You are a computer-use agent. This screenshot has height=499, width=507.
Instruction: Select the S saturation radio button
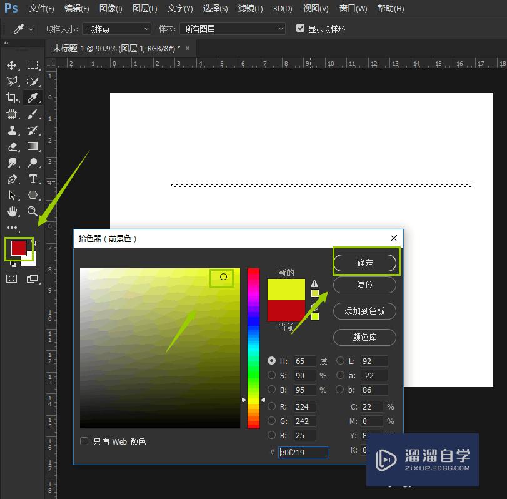[x=271, y=375]
